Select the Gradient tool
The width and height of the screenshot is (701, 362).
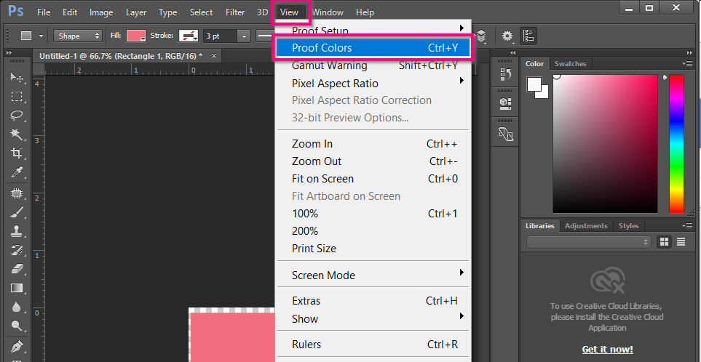(17, 288)
